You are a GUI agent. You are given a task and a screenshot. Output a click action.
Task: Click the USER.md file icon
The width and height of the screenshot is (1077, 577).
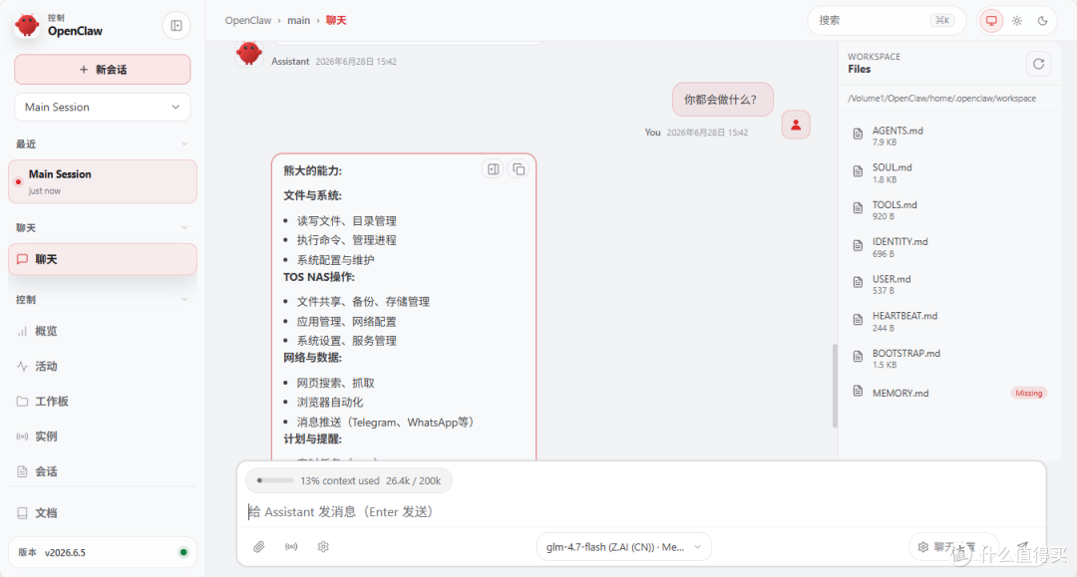[x=858, y=282]
